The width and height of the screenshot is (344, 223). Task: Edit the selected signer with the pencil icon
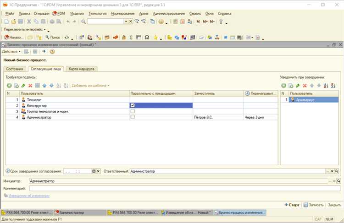(x=23, y=86)
